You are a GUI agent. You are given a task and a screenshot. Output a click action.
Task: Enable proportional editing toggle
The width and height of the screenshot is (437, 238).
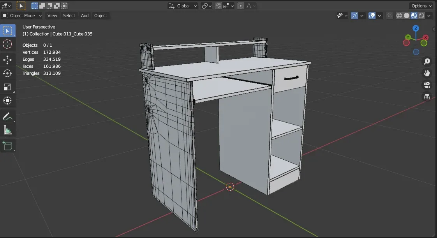241,6
